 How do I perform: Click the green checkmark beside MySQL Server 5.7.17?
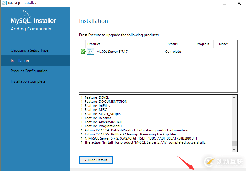click(x=83, y=52)
